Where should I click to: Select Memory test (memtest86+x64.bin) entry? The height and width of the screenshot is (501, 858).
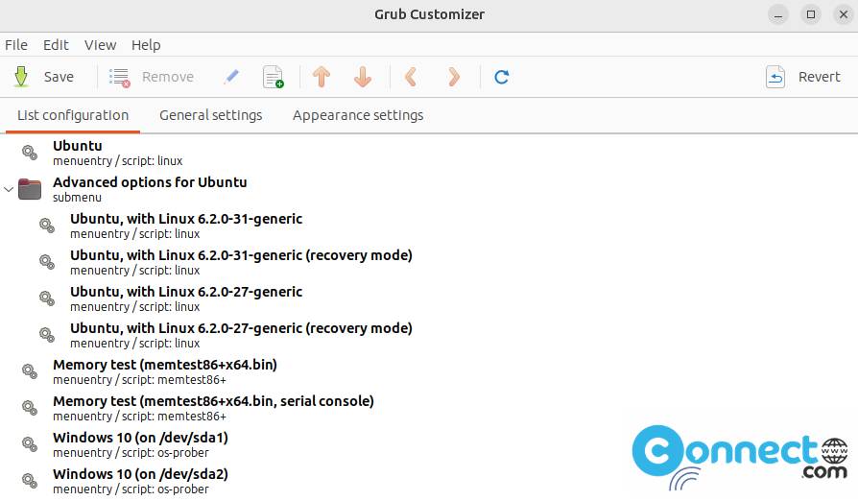click(x=429, y=372)
